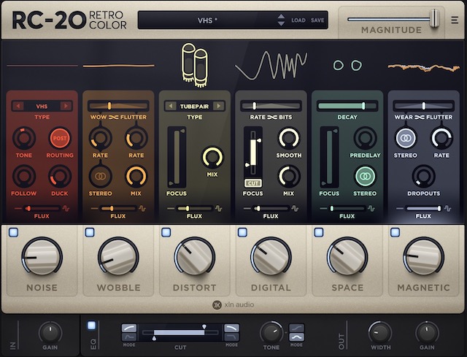Step to next preset with the down arrow
Screen dimensions: 467x357
(282, 24)
